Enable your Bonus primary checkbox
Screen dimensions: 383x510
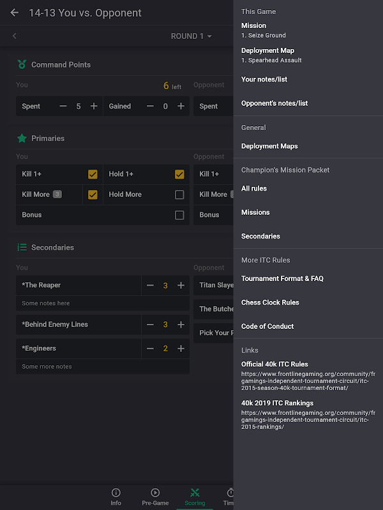[179, 215]
